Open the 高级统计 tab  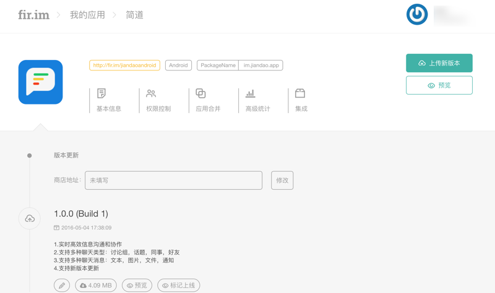(257, 101)
